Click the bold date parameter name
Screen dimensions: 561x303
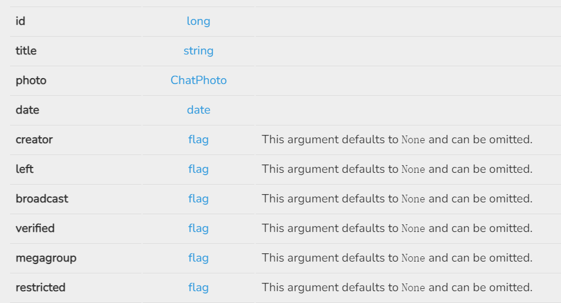click(27, 110)
